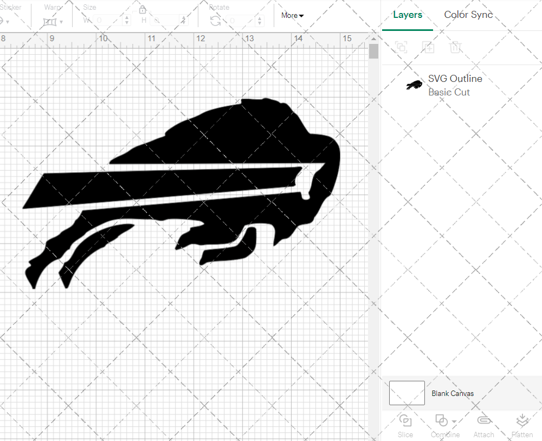Open the Attach tool
The width and height of the screenshot is (542, 441).
click(483, 425)
